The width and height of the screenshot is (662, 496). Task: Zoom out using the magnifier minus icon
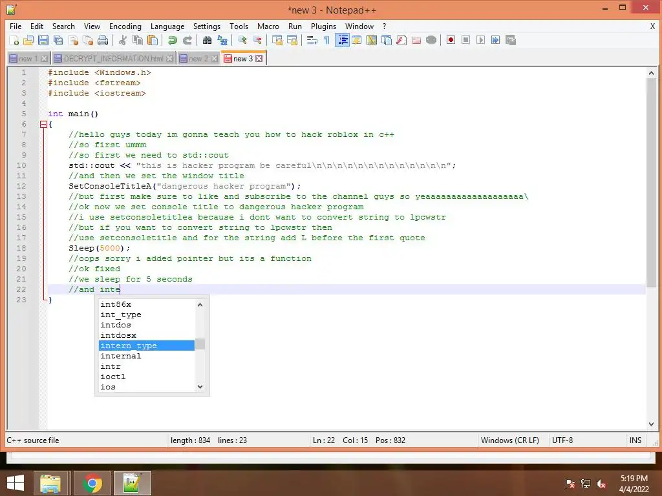(257, 40)
